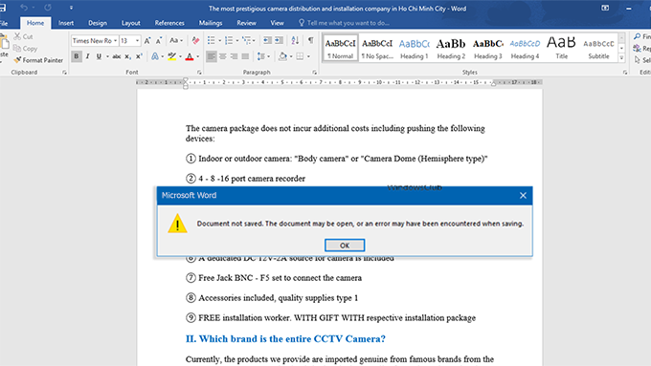Apply the Normal style

pos(340,49)
